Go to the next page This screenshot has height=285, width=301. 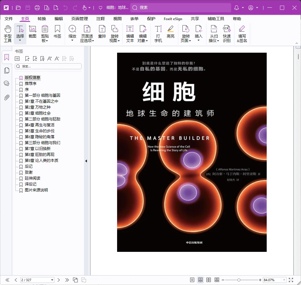[x=59, y=280]
